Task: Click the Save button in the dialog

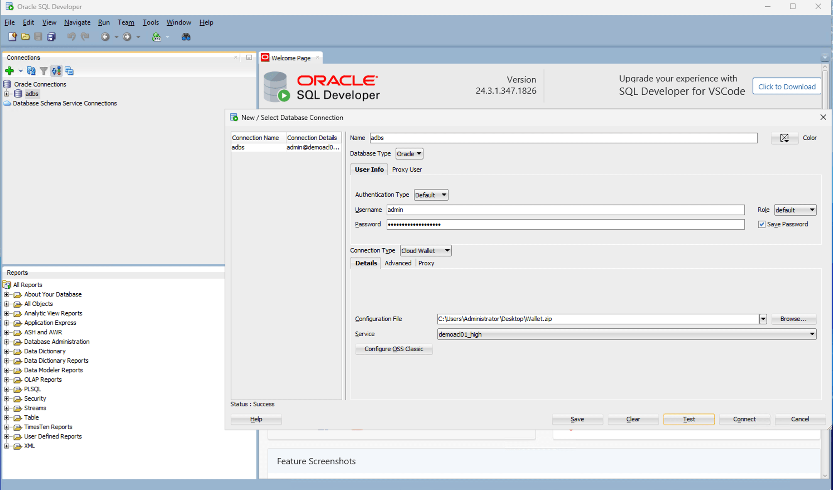Action: (x=577, y=419)
